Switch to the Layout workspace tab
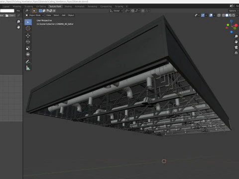This screenshot has width=239, height=179. (x=6, y=6)
